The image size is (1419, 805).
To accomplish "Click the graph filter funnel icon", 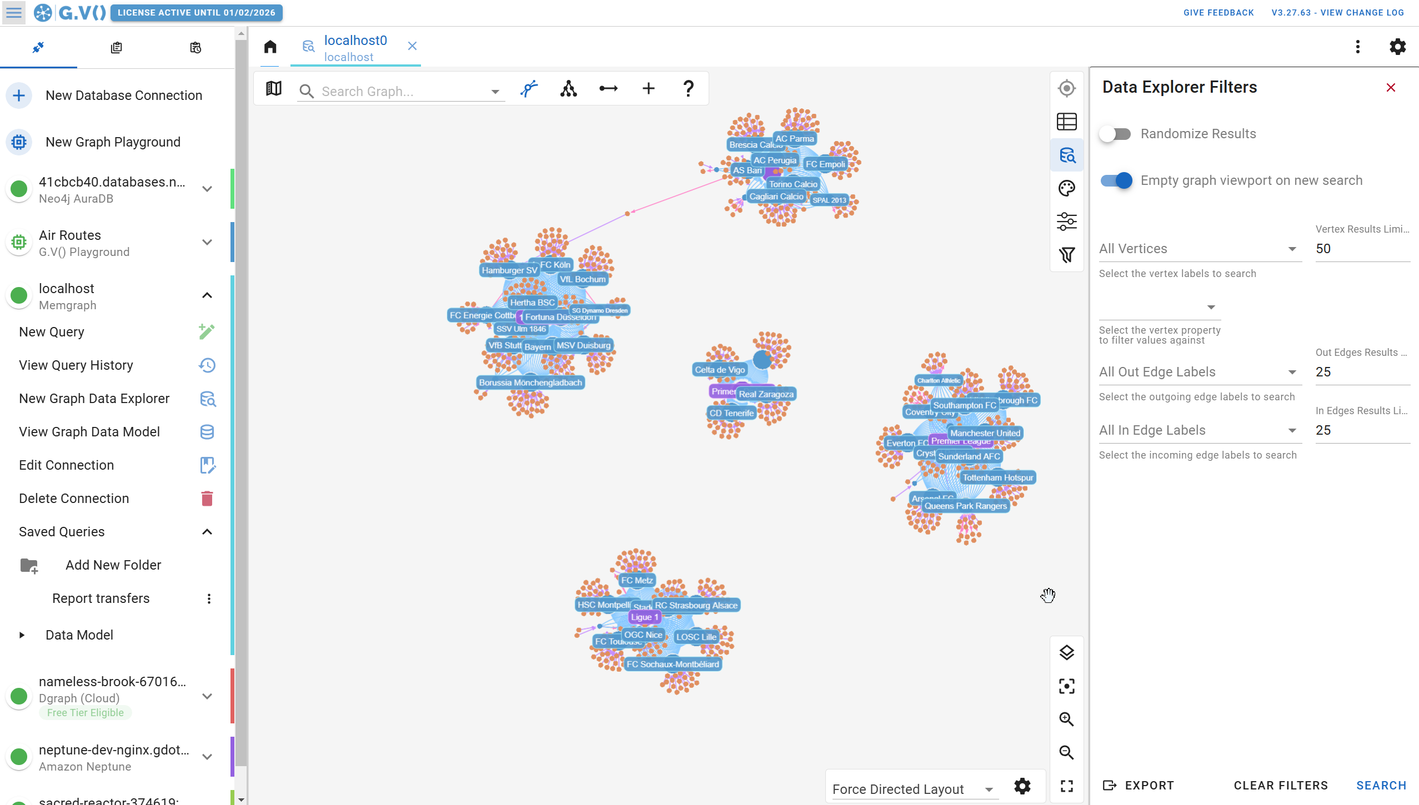I will click(x=1066, y=255).
